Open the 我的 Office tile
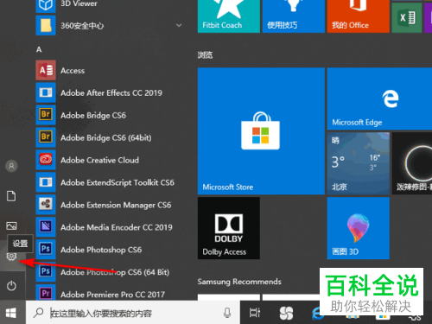This screenshot has height=324, width=432. tap(359, 16)
